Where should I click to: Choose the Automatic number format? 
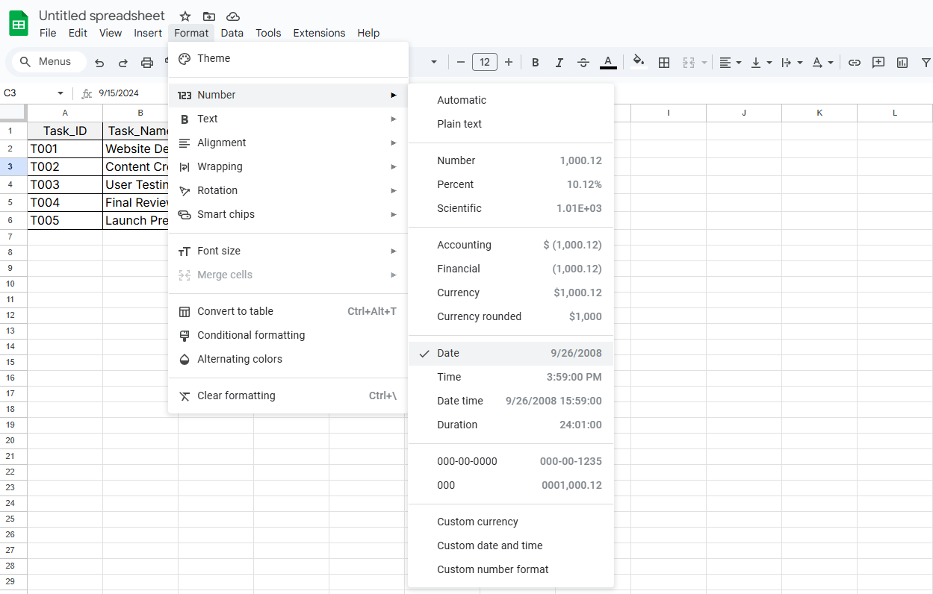462,100
